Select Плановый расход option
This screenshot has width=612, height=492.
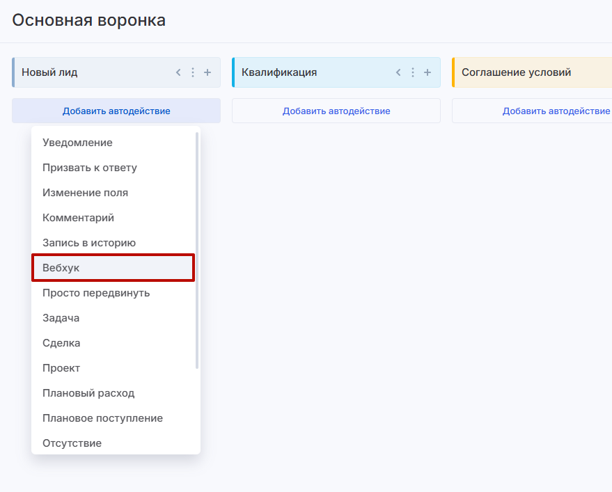(88, 393)
